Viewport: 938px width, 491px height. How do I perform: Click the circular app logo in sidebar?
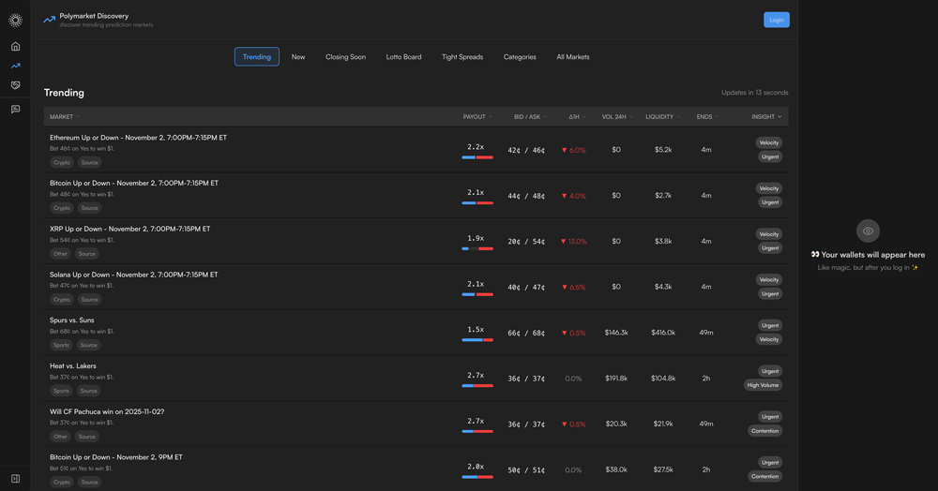[15, 20]
